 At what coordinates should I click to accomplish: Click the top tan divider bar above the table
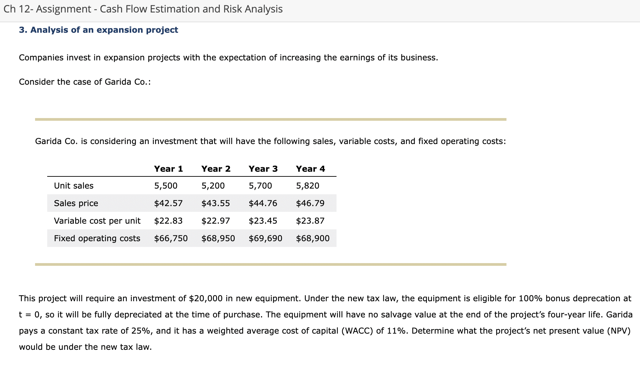(x=270, y=119)
